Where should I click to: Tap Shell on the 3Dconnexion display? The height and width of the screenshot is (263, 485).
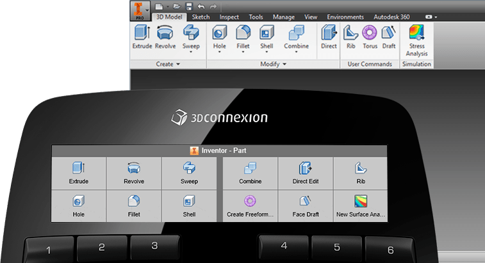pos(189,206)
